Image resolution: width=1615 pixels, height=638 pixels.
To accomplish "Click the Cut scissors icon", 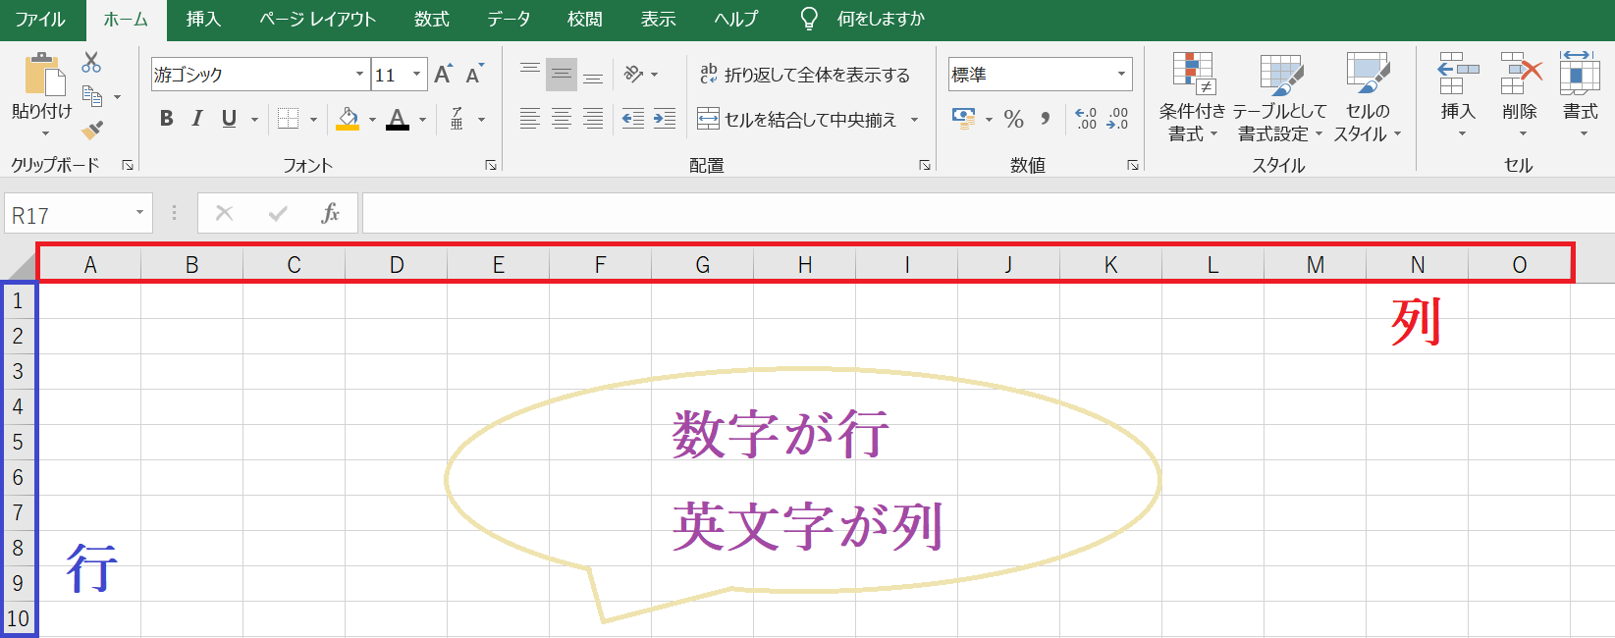I will (x=91, y=63).
